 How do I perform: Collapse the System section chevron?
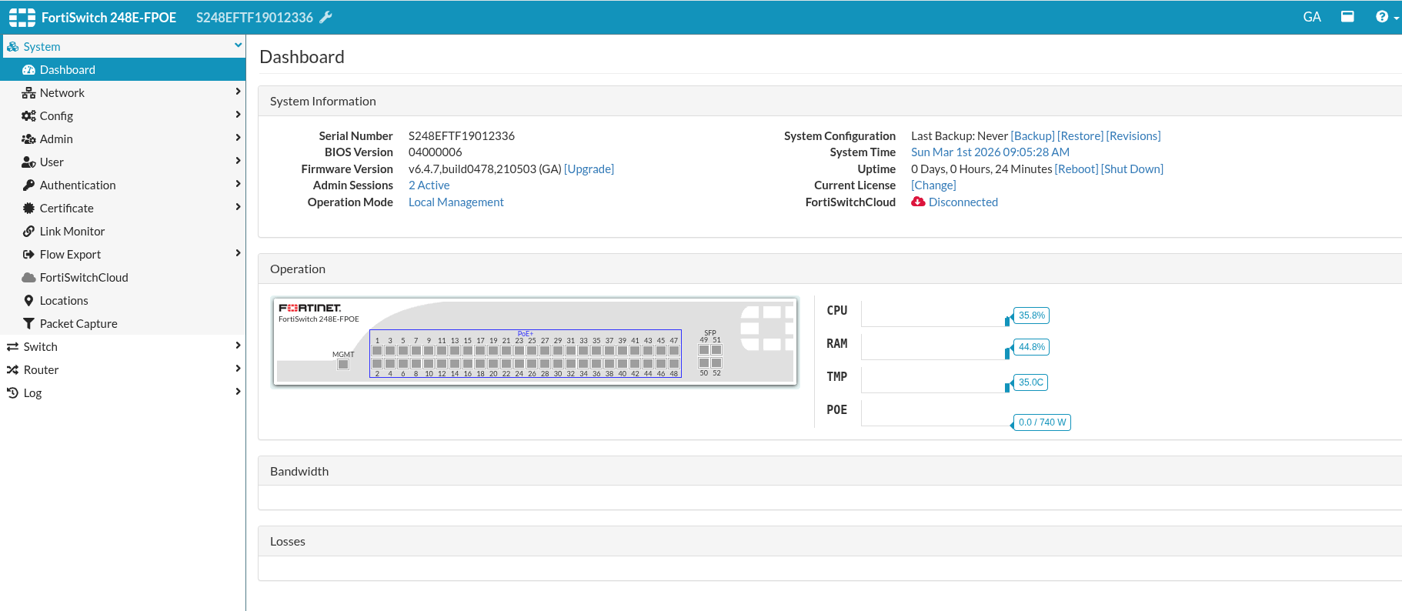238,45
